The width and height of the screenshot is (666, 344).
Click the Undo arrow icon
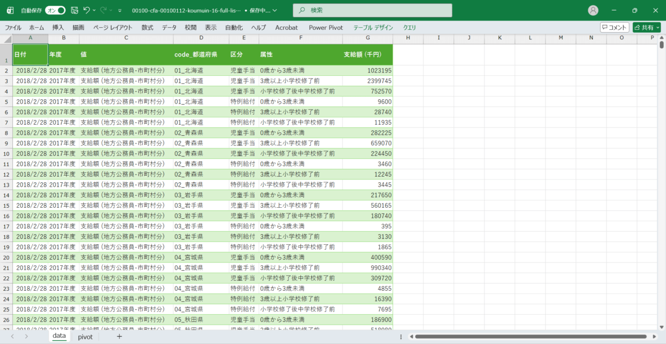tap(87, 10)
